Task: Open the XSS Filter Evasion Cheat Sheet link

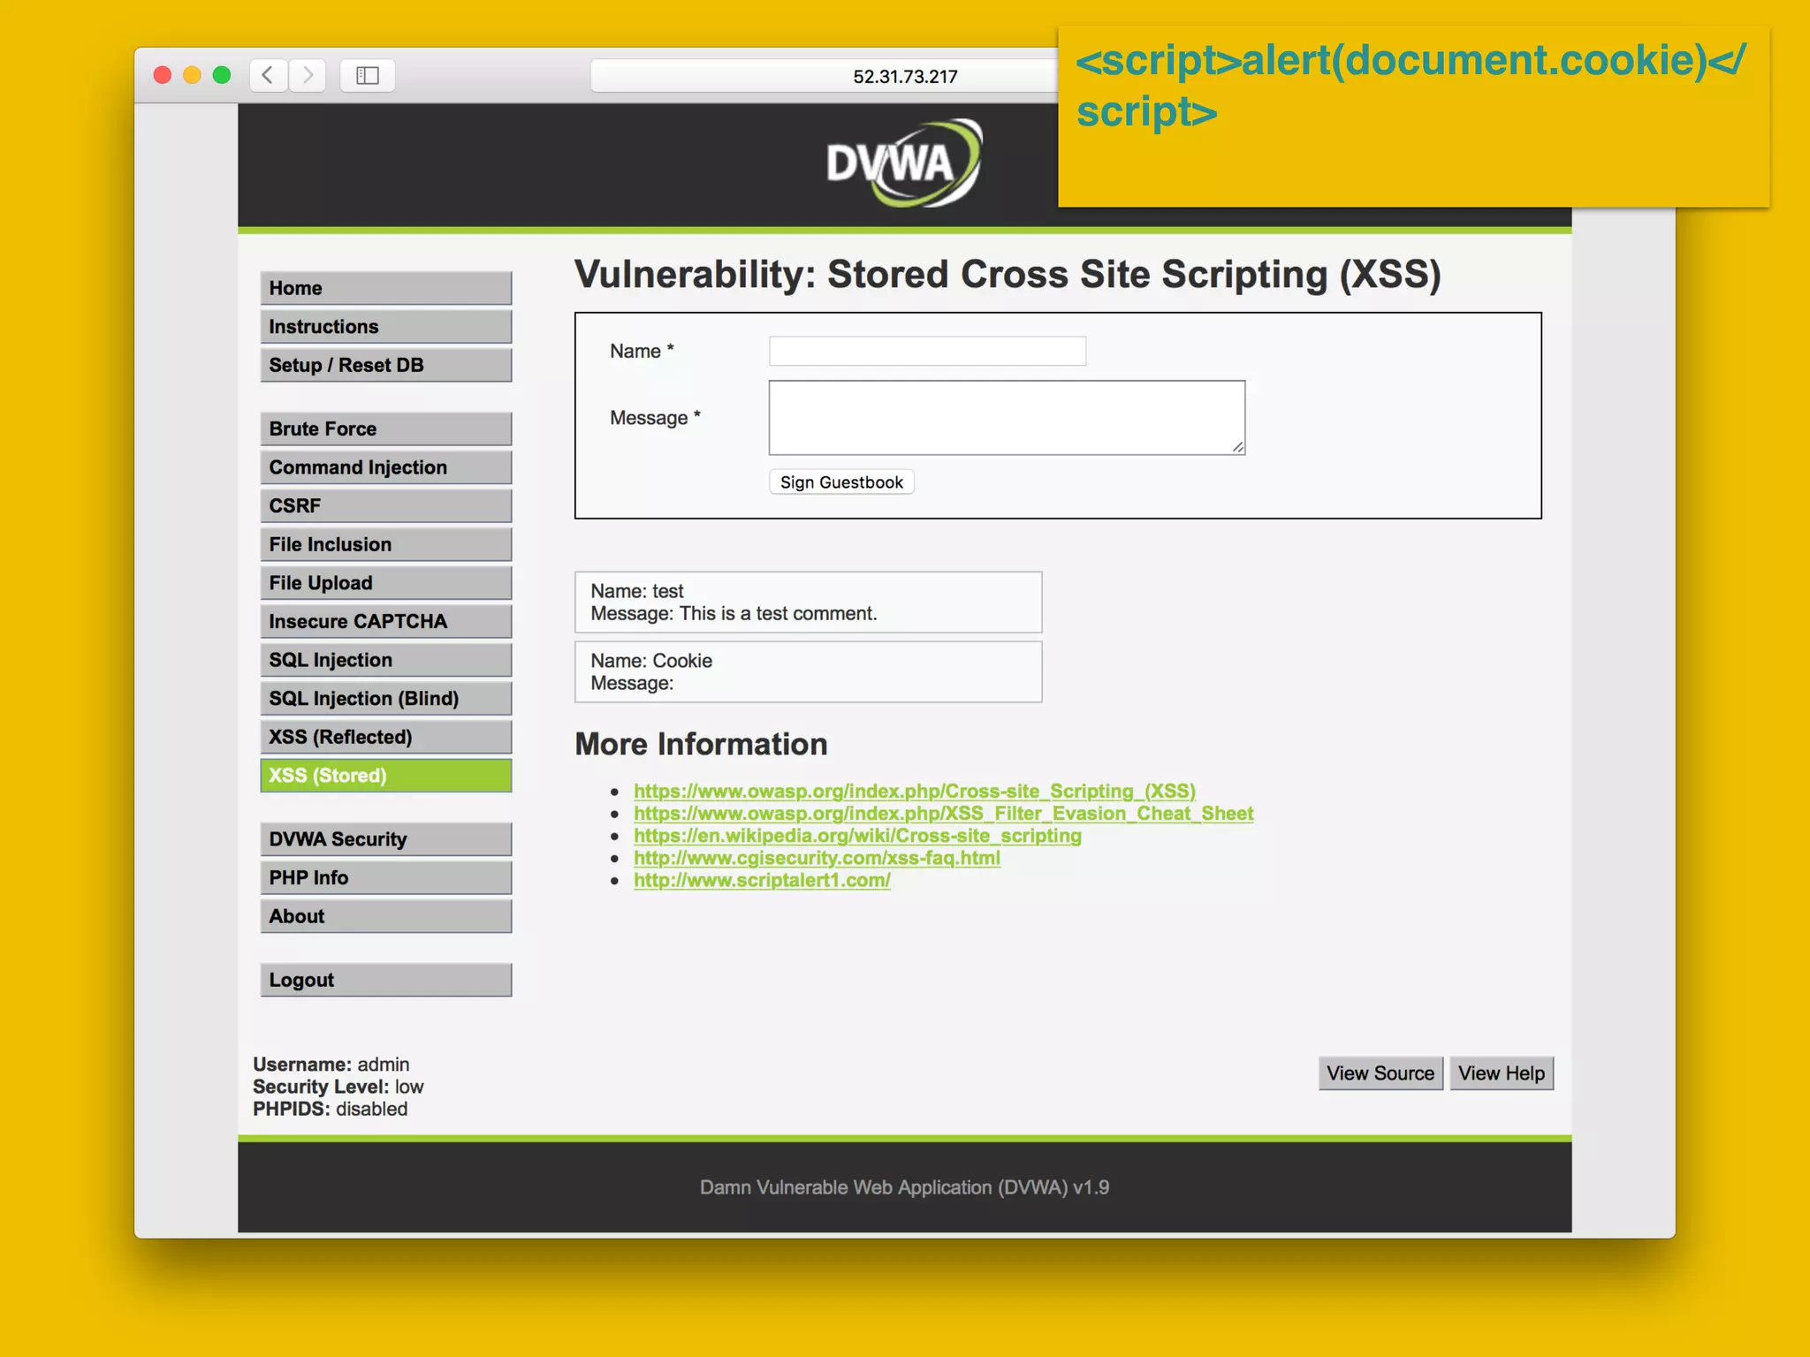Action: [x=943, y=814]
